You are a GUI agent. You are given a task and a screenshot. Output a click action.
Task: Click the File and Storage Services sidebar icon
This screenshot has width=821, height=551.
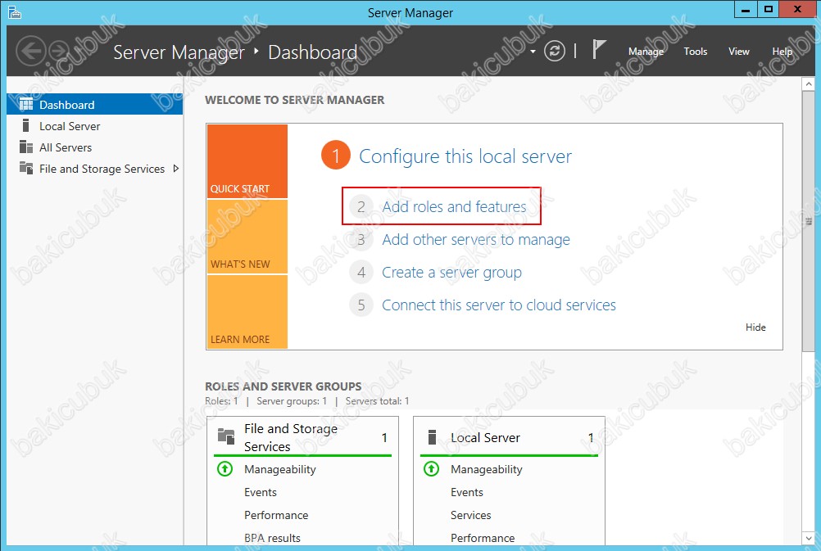tap(26, 168)
